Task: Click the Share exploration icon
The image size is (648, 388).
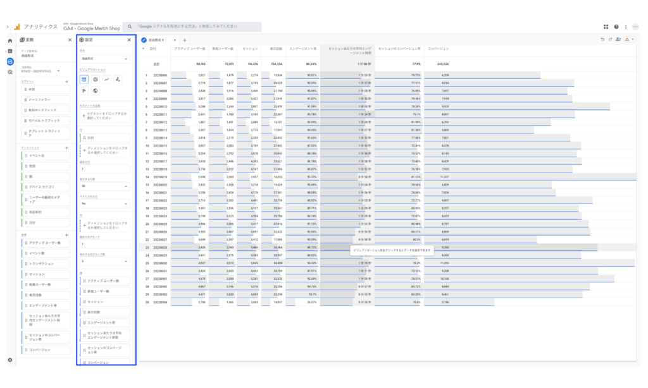Action: (x=618, y=40)
